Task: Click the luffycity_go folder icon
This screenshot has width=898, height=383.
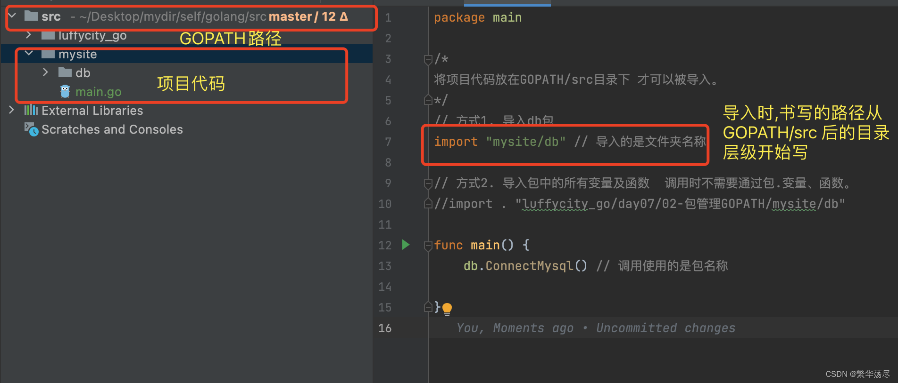Action: tap(48, 35)
